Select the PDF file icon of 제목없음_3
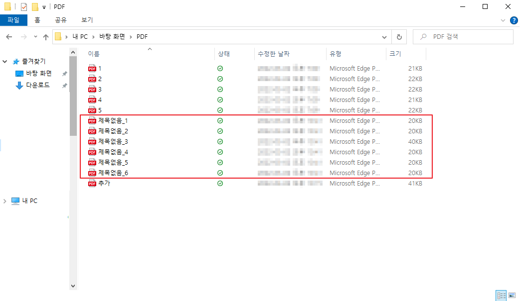Viewport: 520px width, 301px height. click(x=92, y=141)
